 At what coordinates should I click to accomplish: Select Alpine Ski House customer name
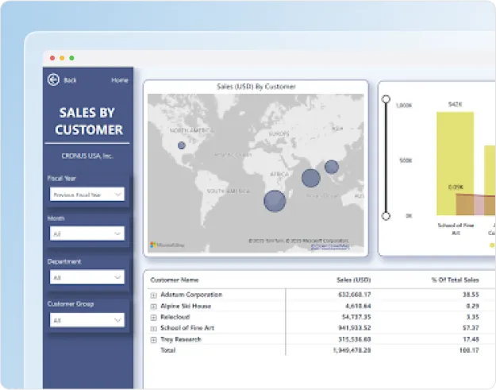(x=186, y=306)
